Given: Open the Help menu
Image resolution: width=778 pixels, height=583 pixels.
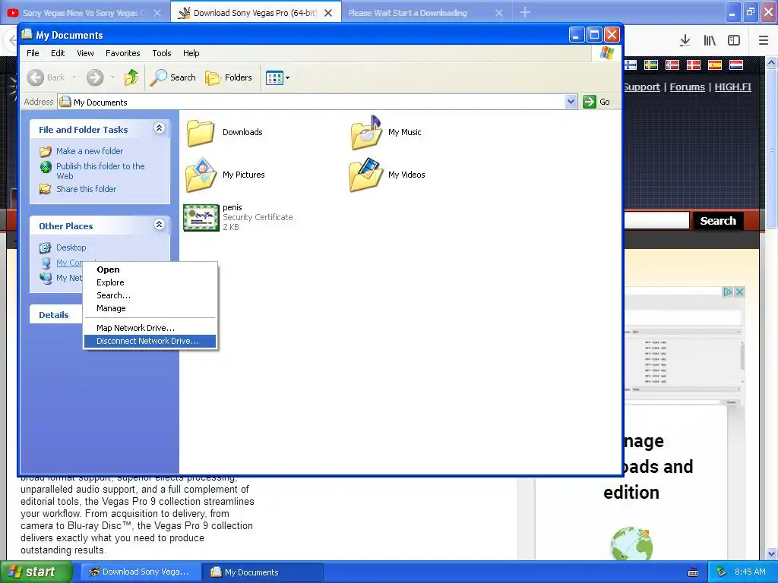Looking at the screenshot, I should coord(191,53).
